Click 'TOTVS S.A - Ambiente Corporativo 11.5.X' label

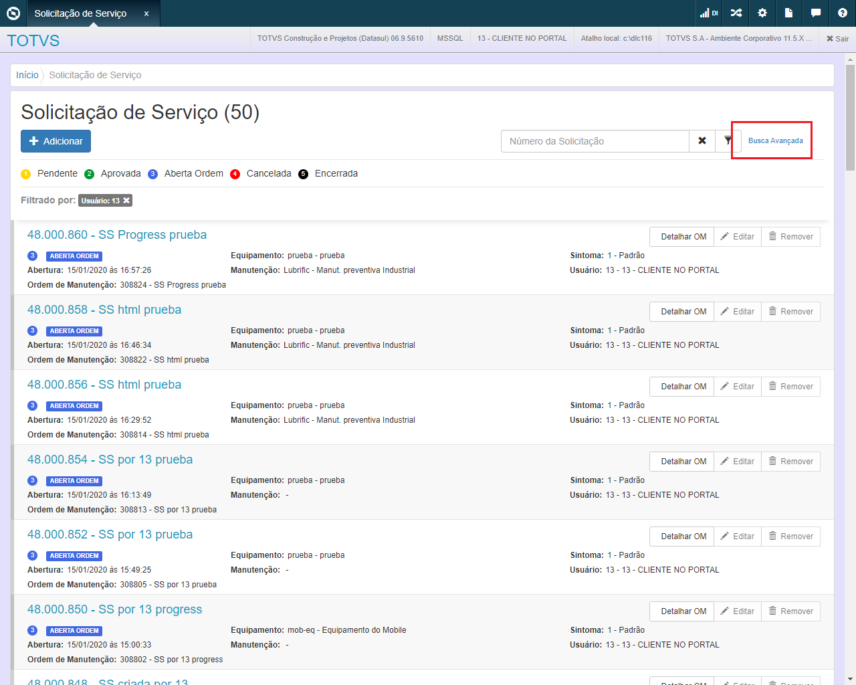pyautogui.click(x=739, y=38)
